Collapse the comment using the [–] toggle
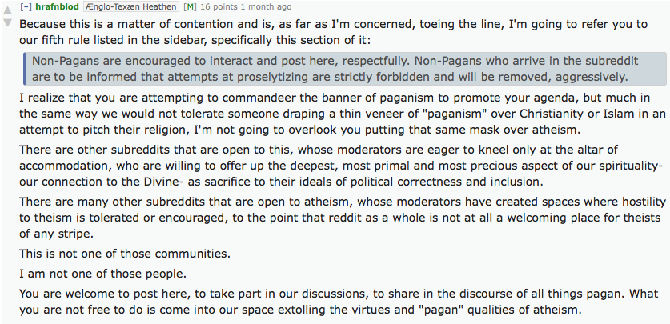Image resolution: width=670 pixels, height=324 pixels. point(26,7)
